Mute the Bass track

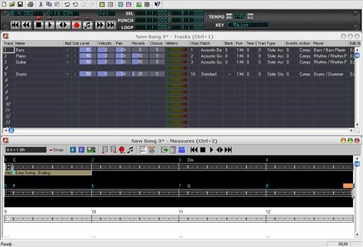(68, 50)
